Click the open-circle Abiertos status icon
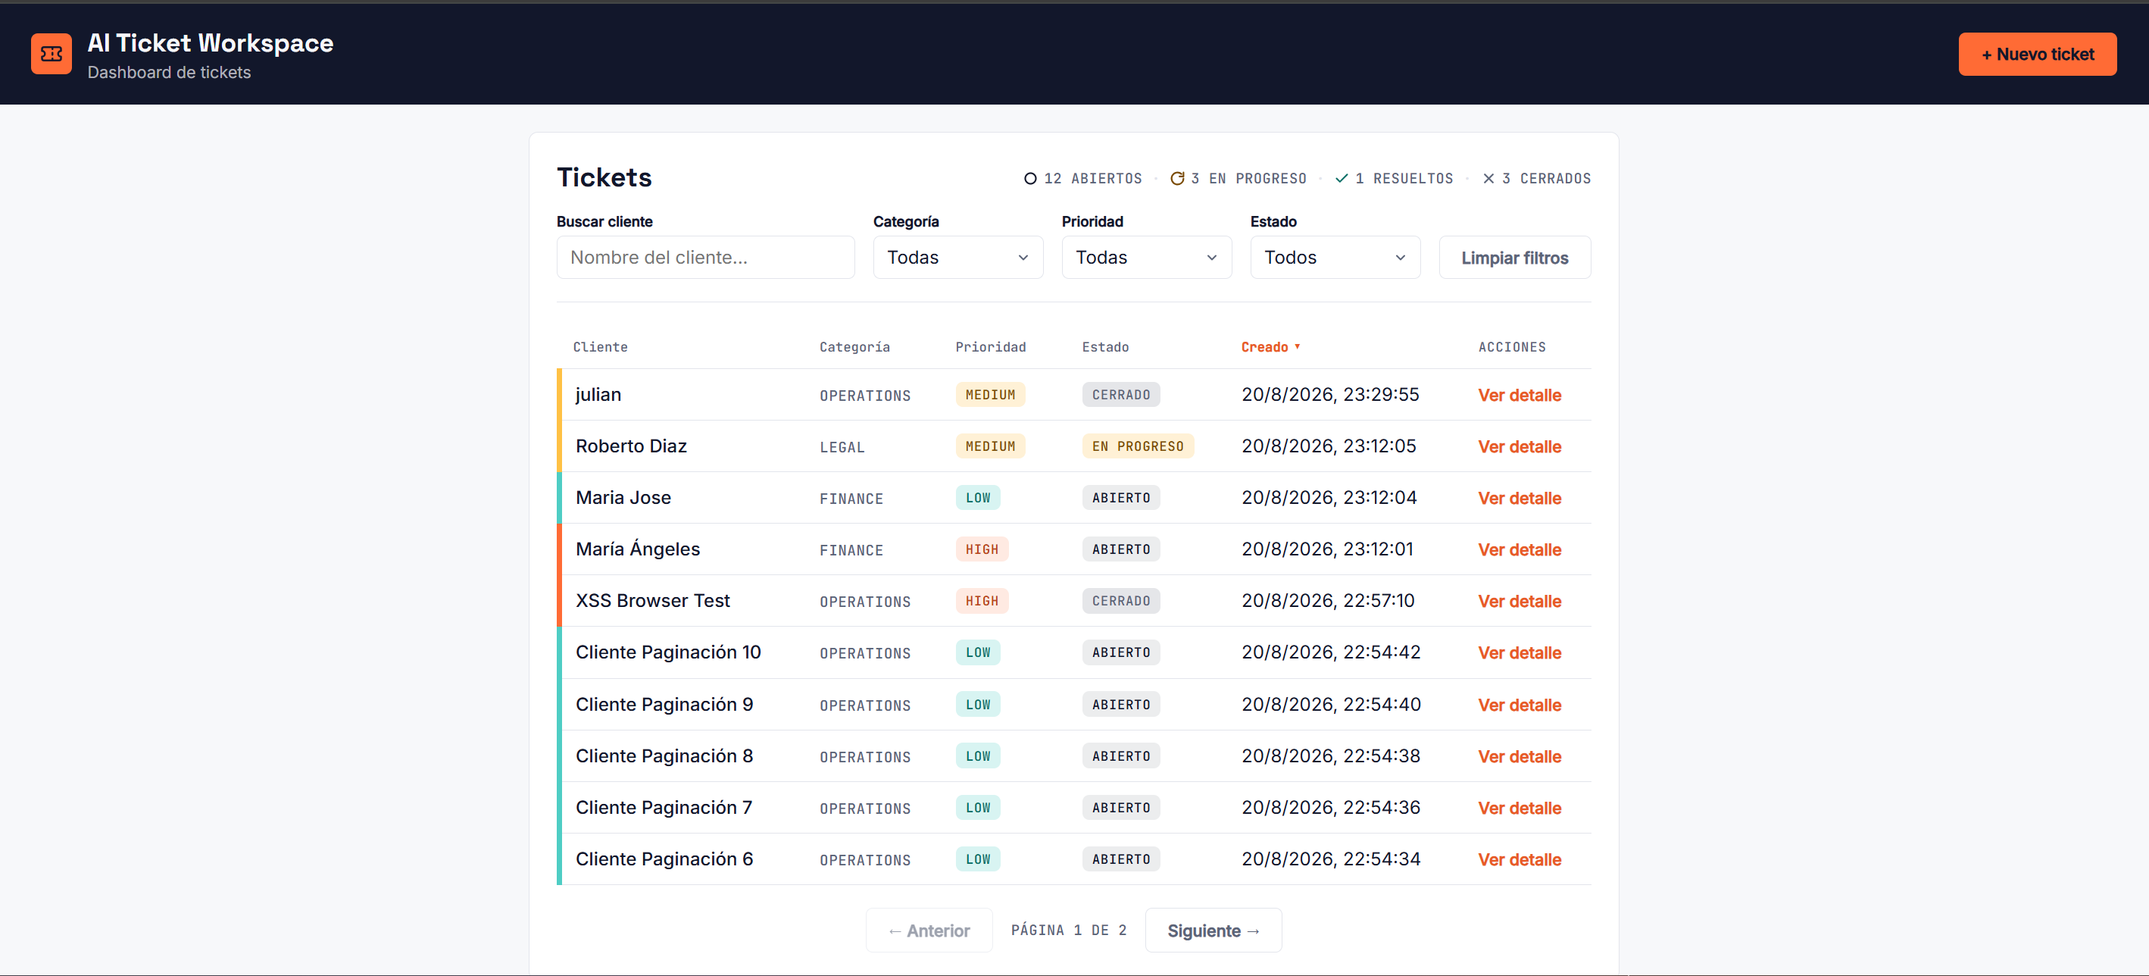 1030,179
